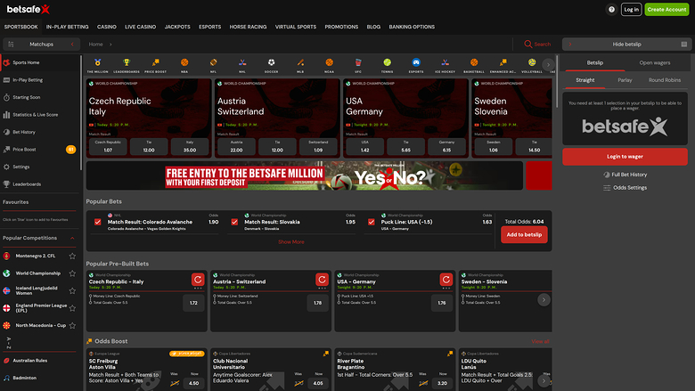
Task: Collapse the Popular Competitions section
Action: [72, 238]
